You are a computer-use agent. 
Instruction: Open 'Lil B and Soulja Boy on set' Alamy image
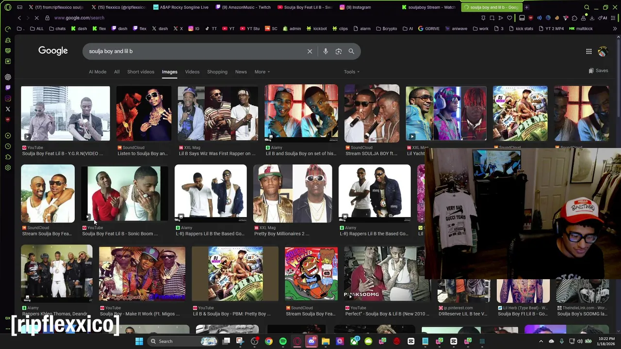pyautogui.click(x=301, y=114)
